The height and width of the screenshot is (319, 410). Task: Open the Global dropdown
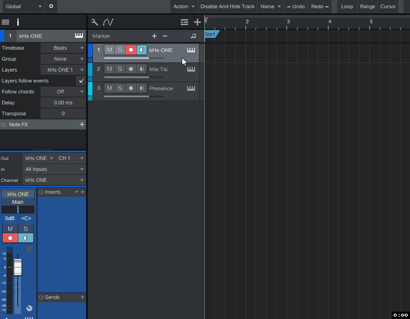(24, 6)
